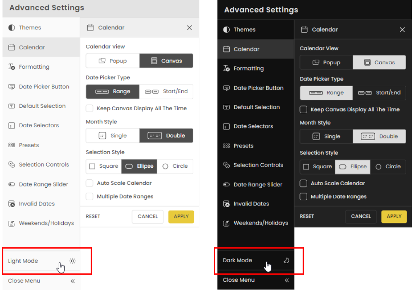Screen dimensions: 414x290
Task: Check Auto Scale Calendar in the dark panel
Action: click(303, 183)
